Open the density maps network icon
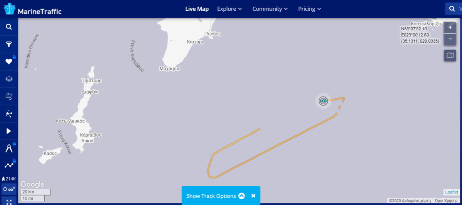Image resolution: width=462 pixels, height=205 pixels. [9, 114]
